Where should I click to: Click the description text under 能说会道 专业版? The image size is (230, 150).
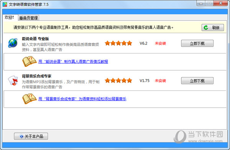coord(61,47)
